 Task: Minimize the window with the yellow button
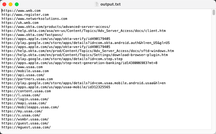coord(11,4)
